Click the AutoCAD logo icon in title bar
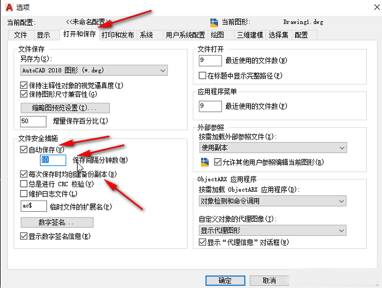382x288 pixels. (x=9, y=7)
